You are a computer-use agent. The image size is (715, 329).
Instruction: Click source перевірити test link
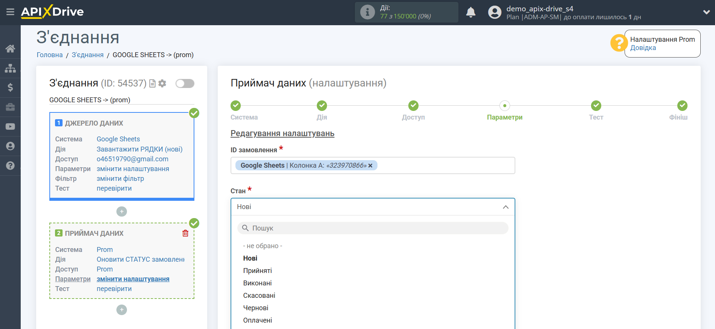click(x=114, y=188)
